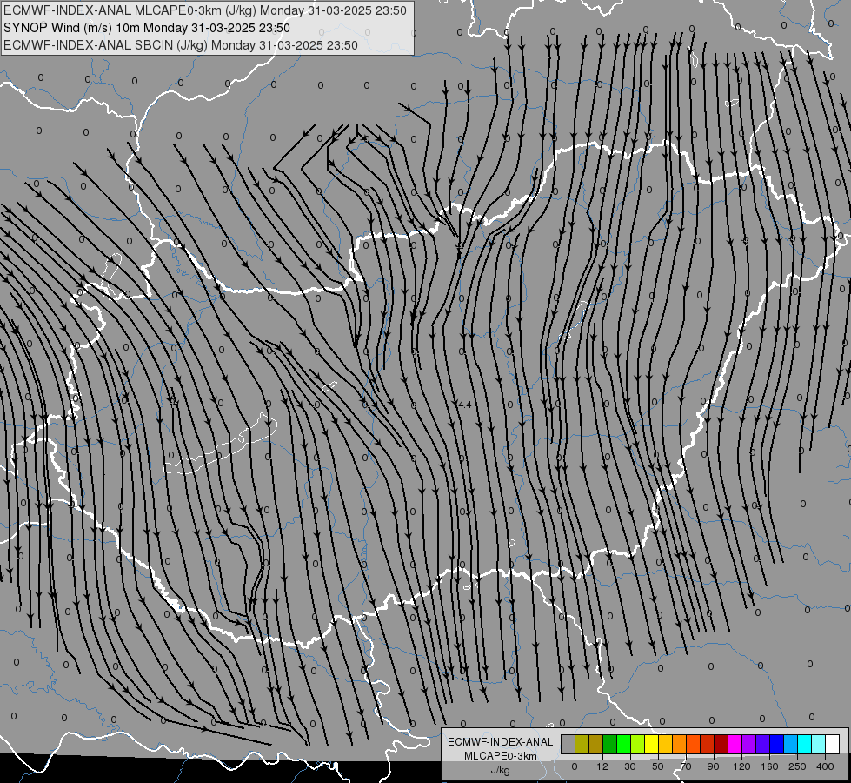
Task: Click the legend scale value 50
Action: click(658, 766)
